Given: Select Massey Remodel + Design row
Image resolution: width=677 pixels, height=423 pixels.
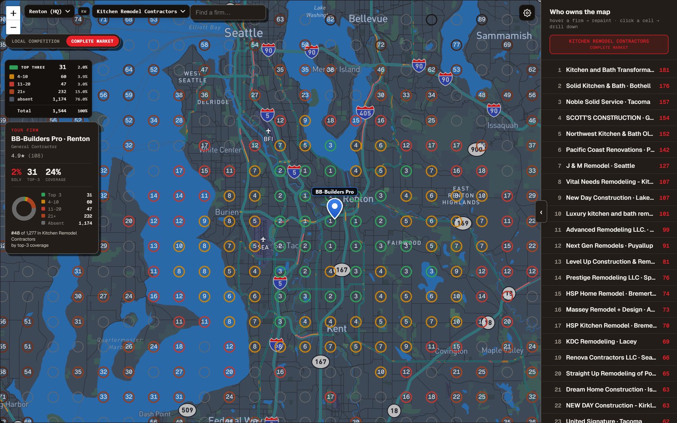Looking at the screenshot, I should (x=609, y=310).
